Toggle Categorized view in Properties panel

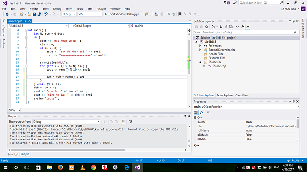click(x=196, y=112)
